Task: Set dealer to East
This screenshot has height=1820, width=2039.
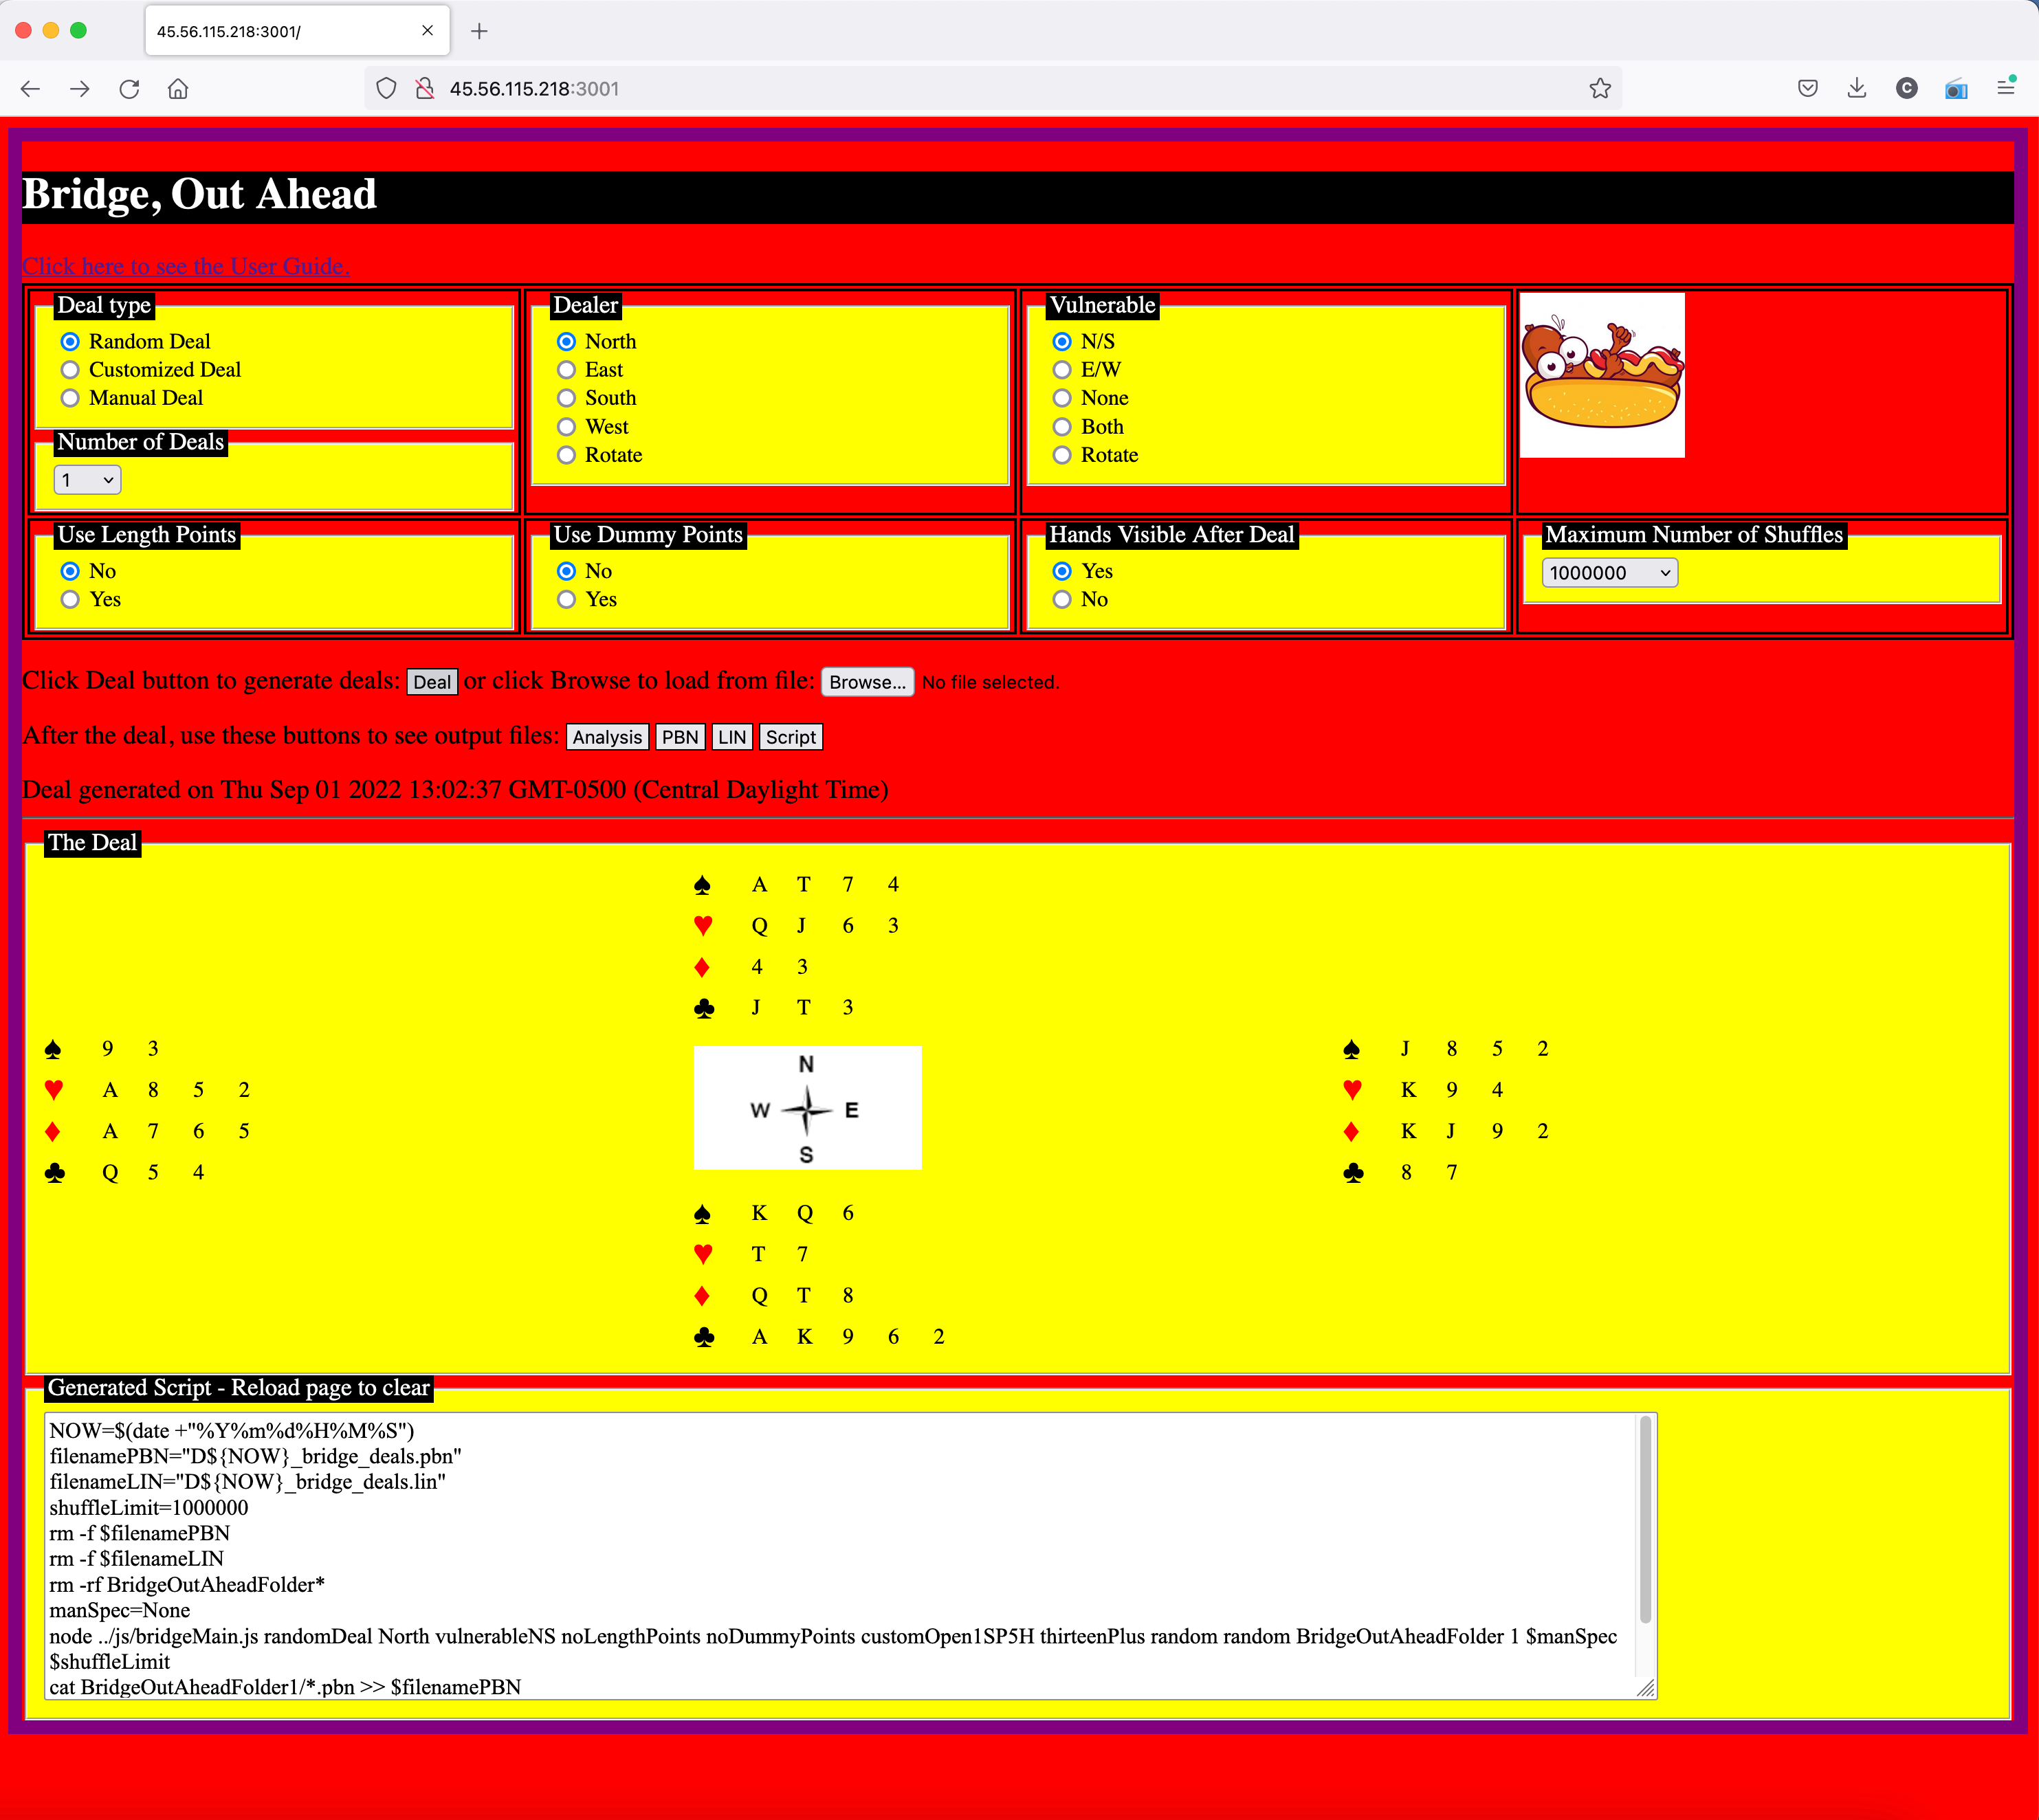Action: pyautogui.click(x=566, y=370)
